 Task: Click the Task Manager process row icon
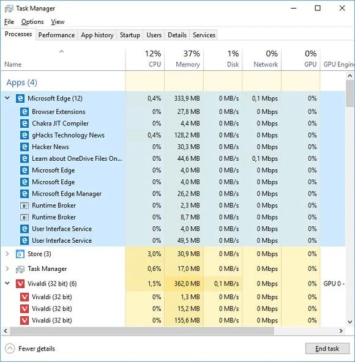coord(20,269)
